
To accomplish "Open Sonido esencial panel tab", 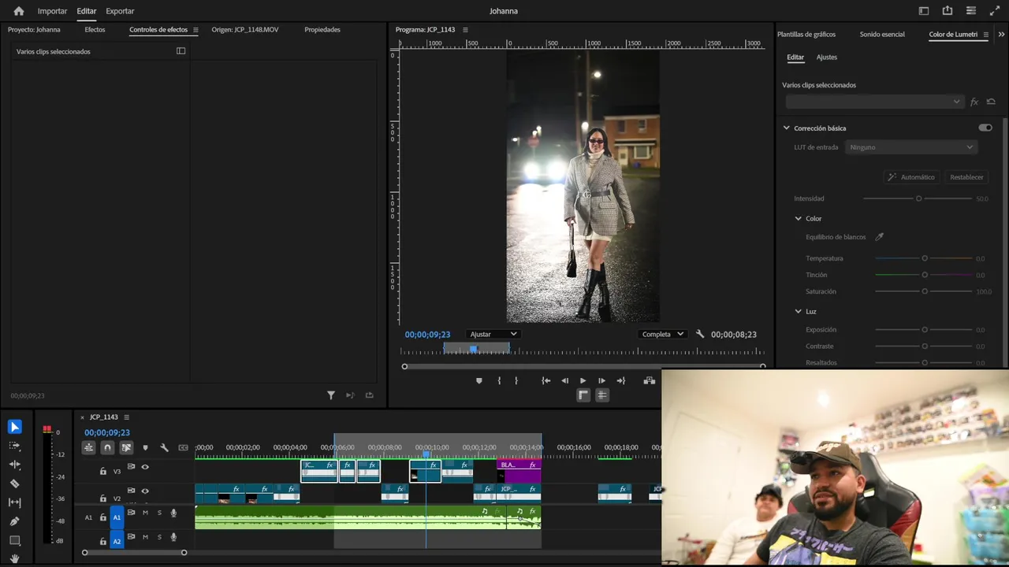I will point(882,35).
